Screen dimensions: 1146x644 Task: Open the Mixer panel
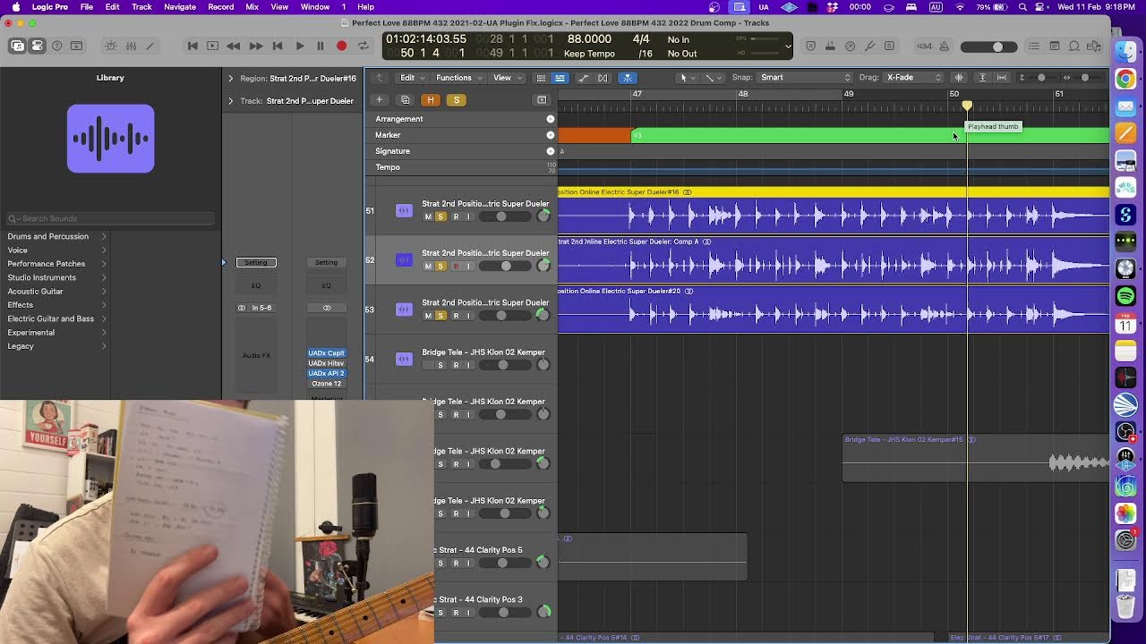tap(131, 46)
